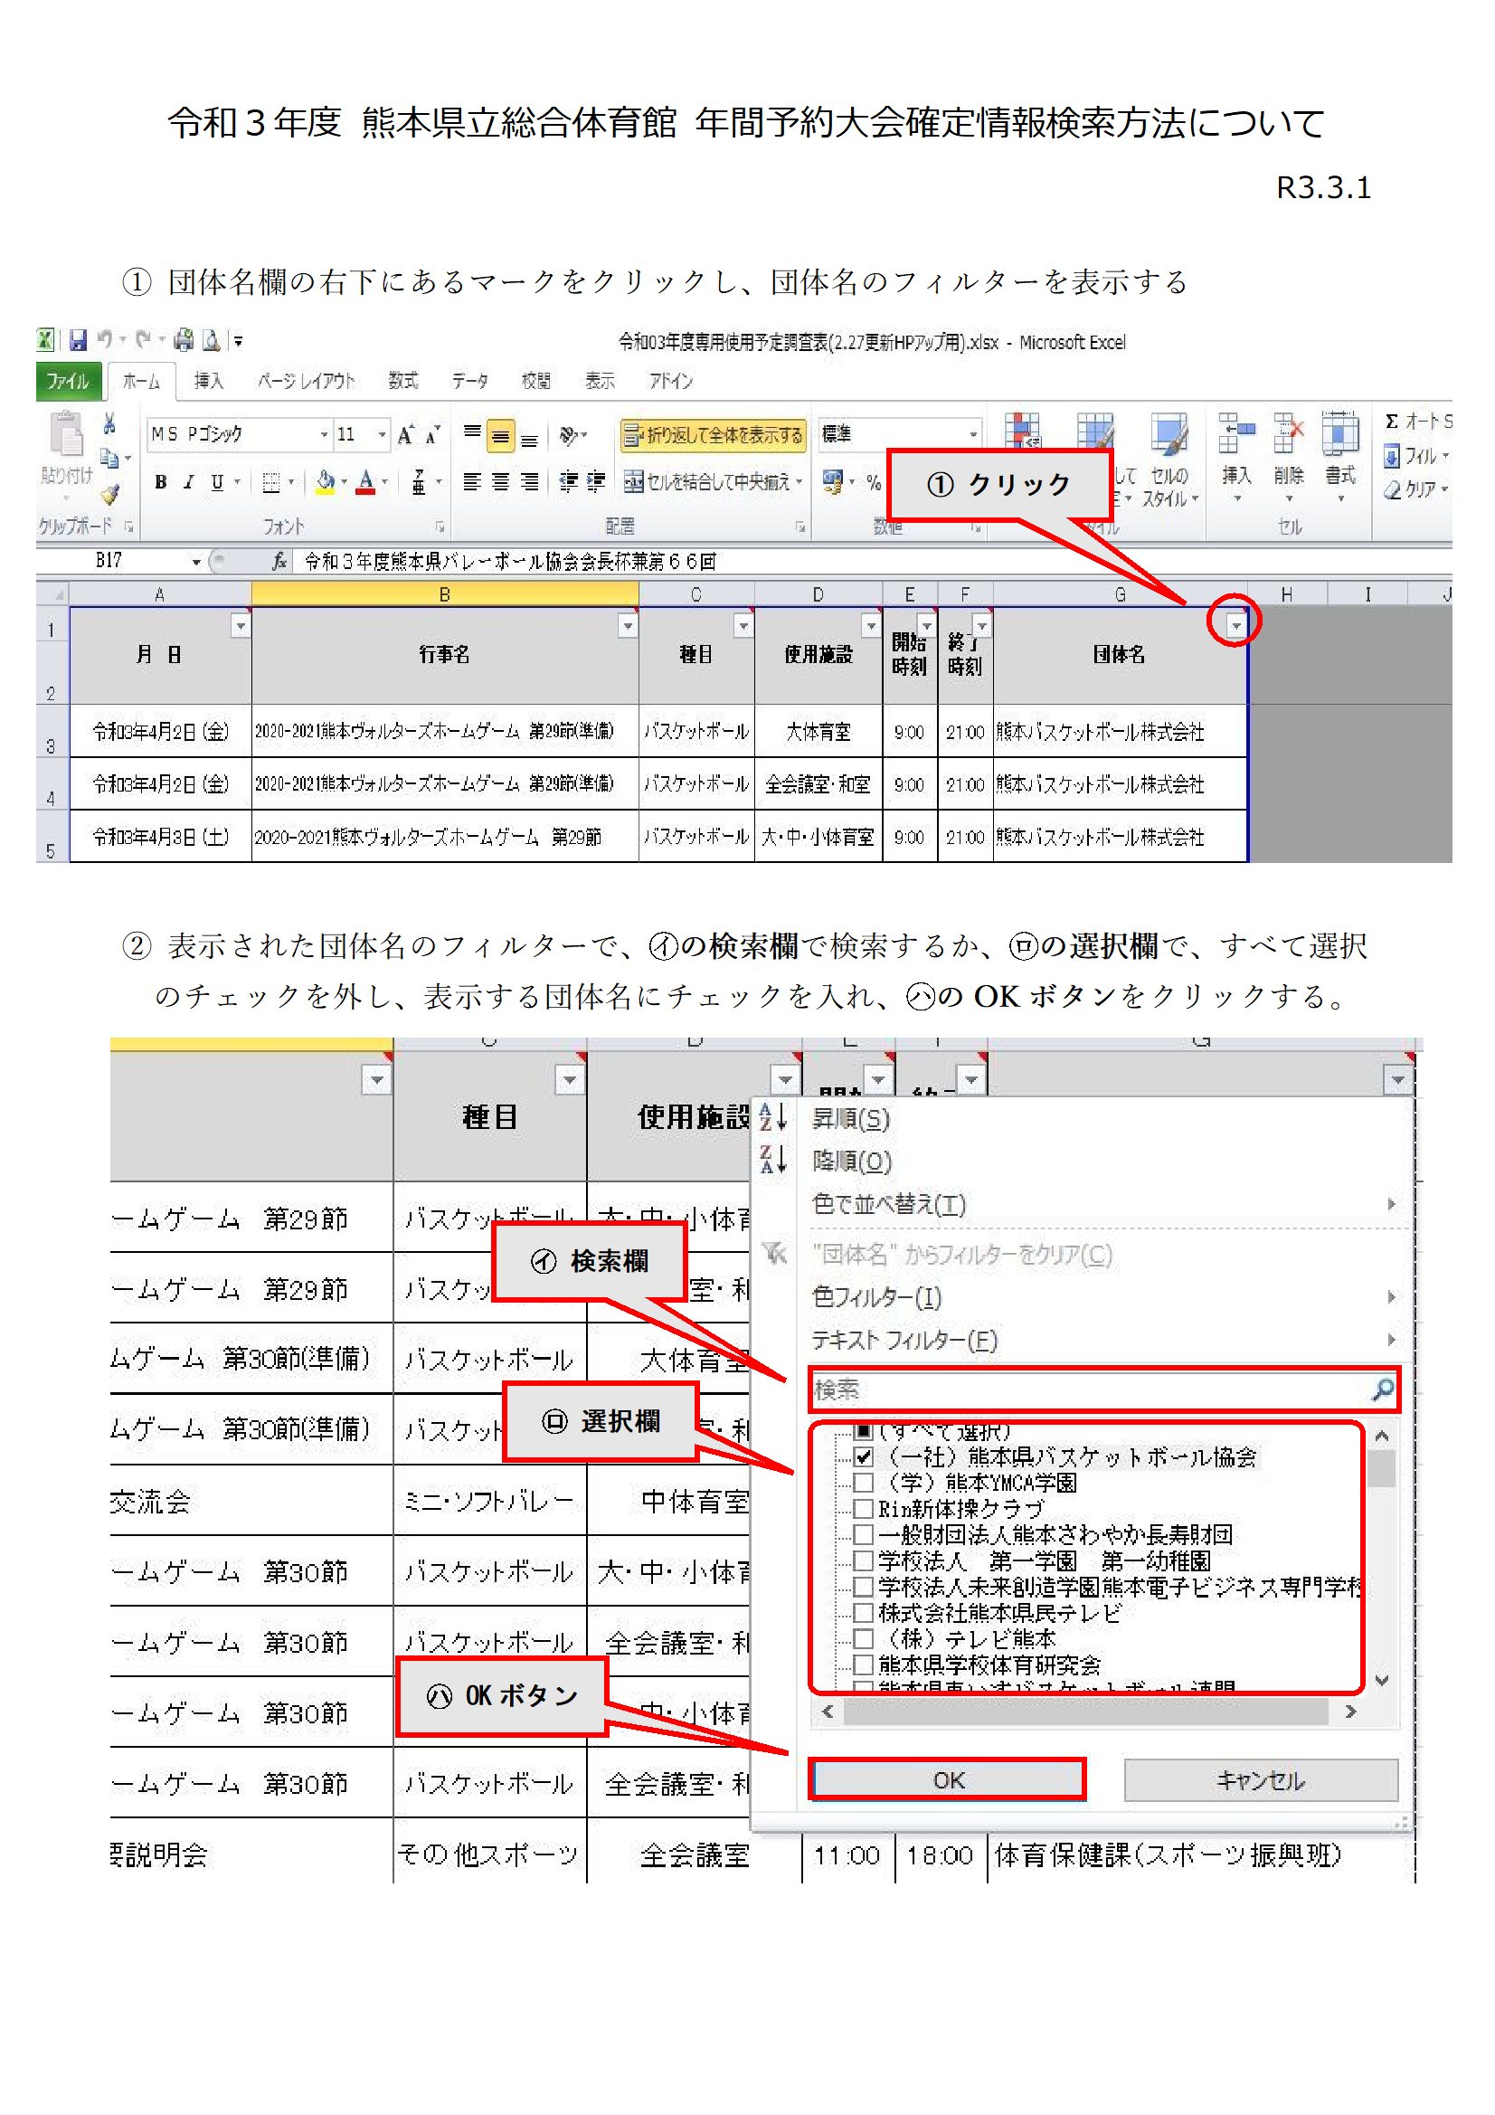Toggle the (すべて選択) select-all checkbox
This screenshot has height=2115, width=1495.
(x=863, y=1431)
